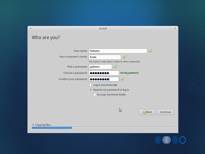
Task: Expand the Copying files details triangle
Action: click(33, 125)
